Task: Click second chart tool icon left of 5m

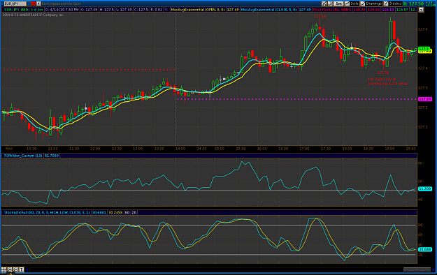Action: click(x=330, y=3)
